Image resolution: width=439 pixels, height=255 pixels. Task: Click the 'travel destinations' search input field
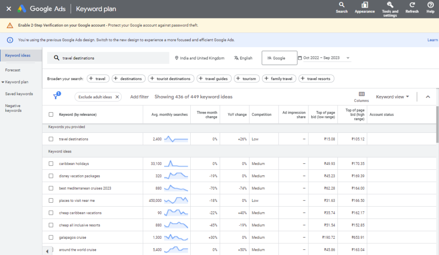(x=108, y=58)
